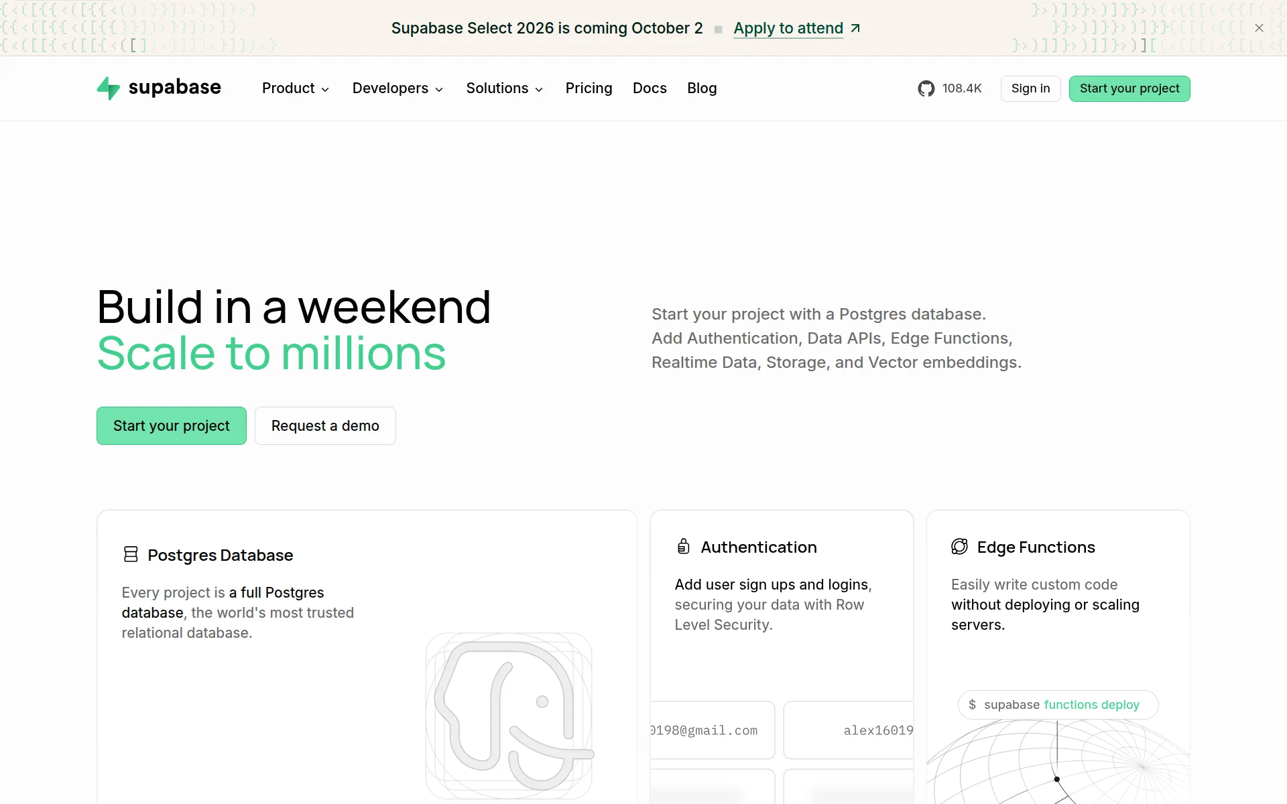The width and height of the screenshot is (1287, 804).
Task: Click the Authentication card's lock icon
Action: (x=683, y=546)
